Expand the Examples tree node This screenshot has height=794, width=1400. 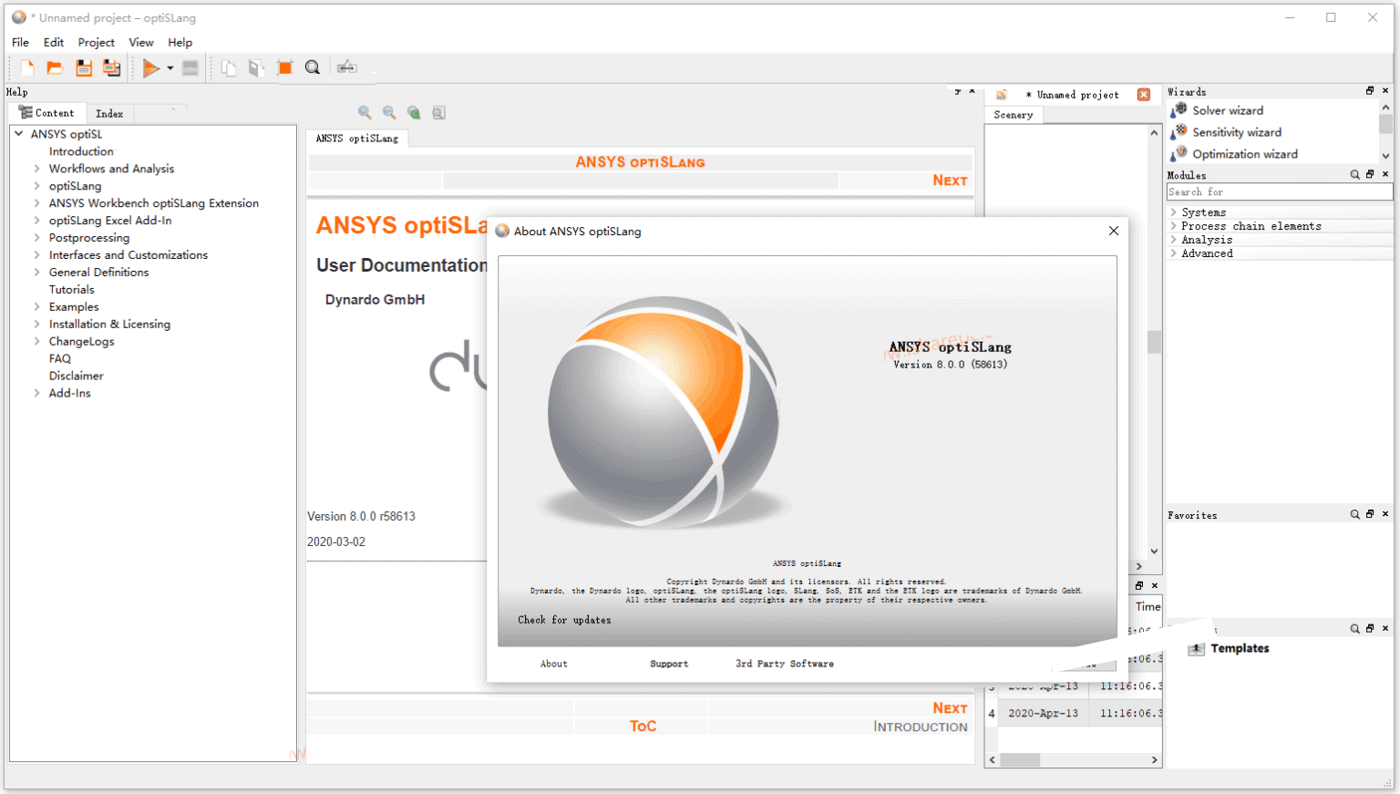[36, 307]
